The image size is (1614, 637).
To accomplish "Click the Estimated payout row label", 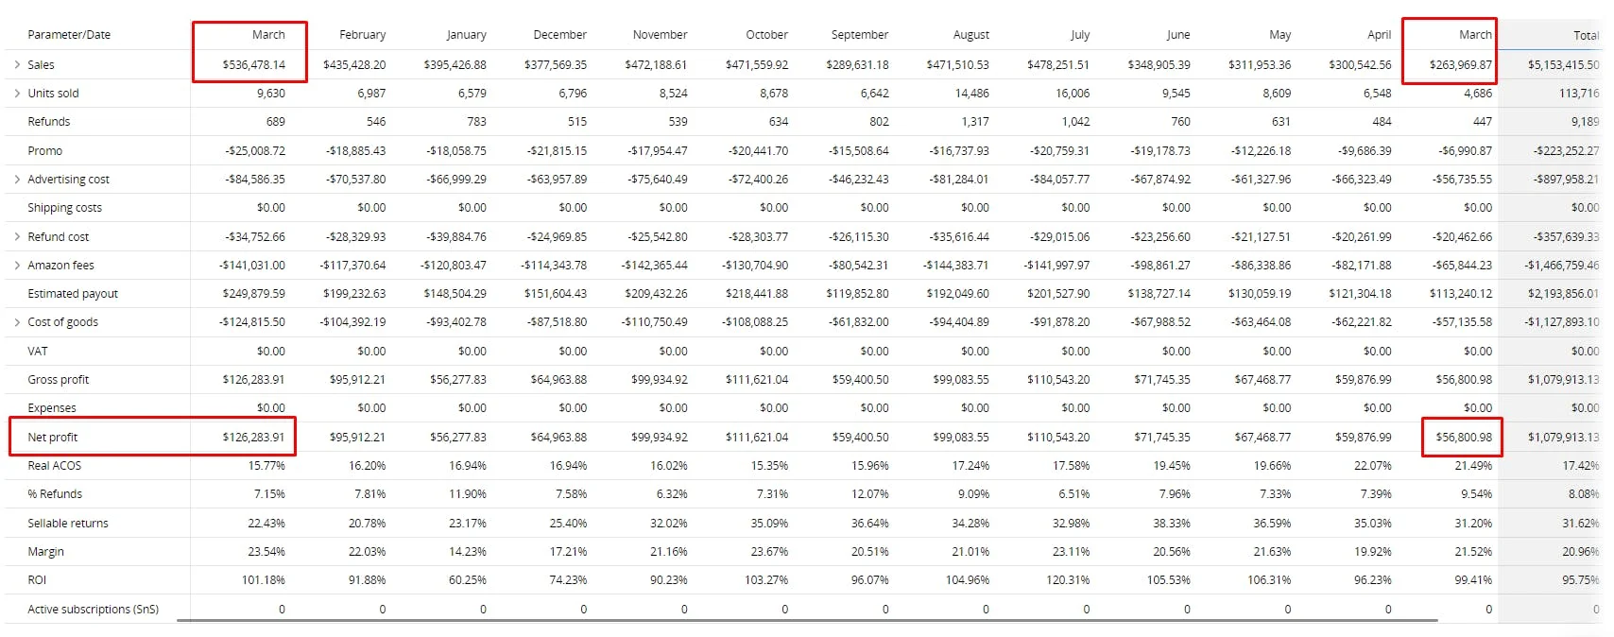I will click(73, 294).
